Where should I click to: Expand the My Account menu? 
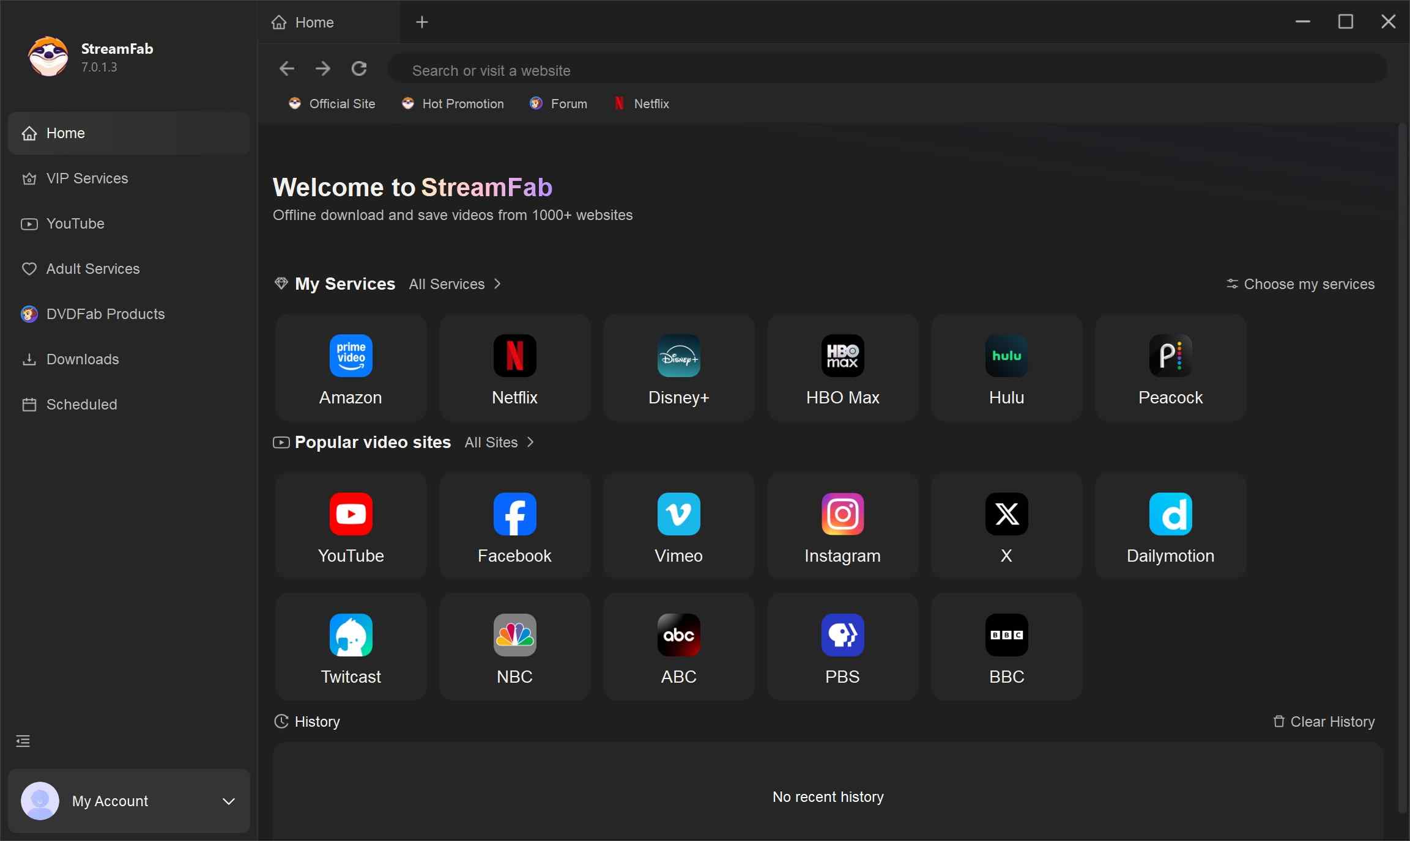(128, 801)
